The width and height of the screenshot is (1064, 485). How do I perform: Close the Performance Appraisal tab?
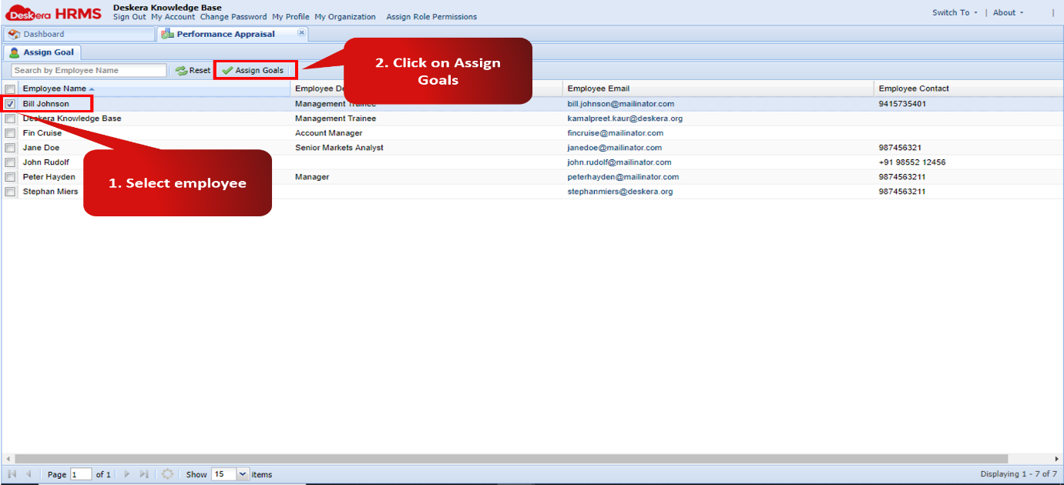coord(301,33)
